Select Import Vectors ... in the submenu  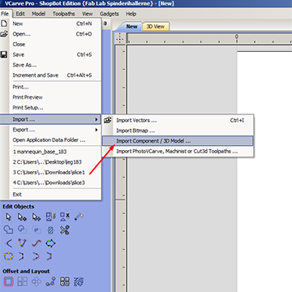pos(178,120)
